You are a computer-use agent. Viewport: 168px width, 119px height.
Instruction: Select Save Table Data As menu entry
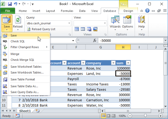pos(26,86)
